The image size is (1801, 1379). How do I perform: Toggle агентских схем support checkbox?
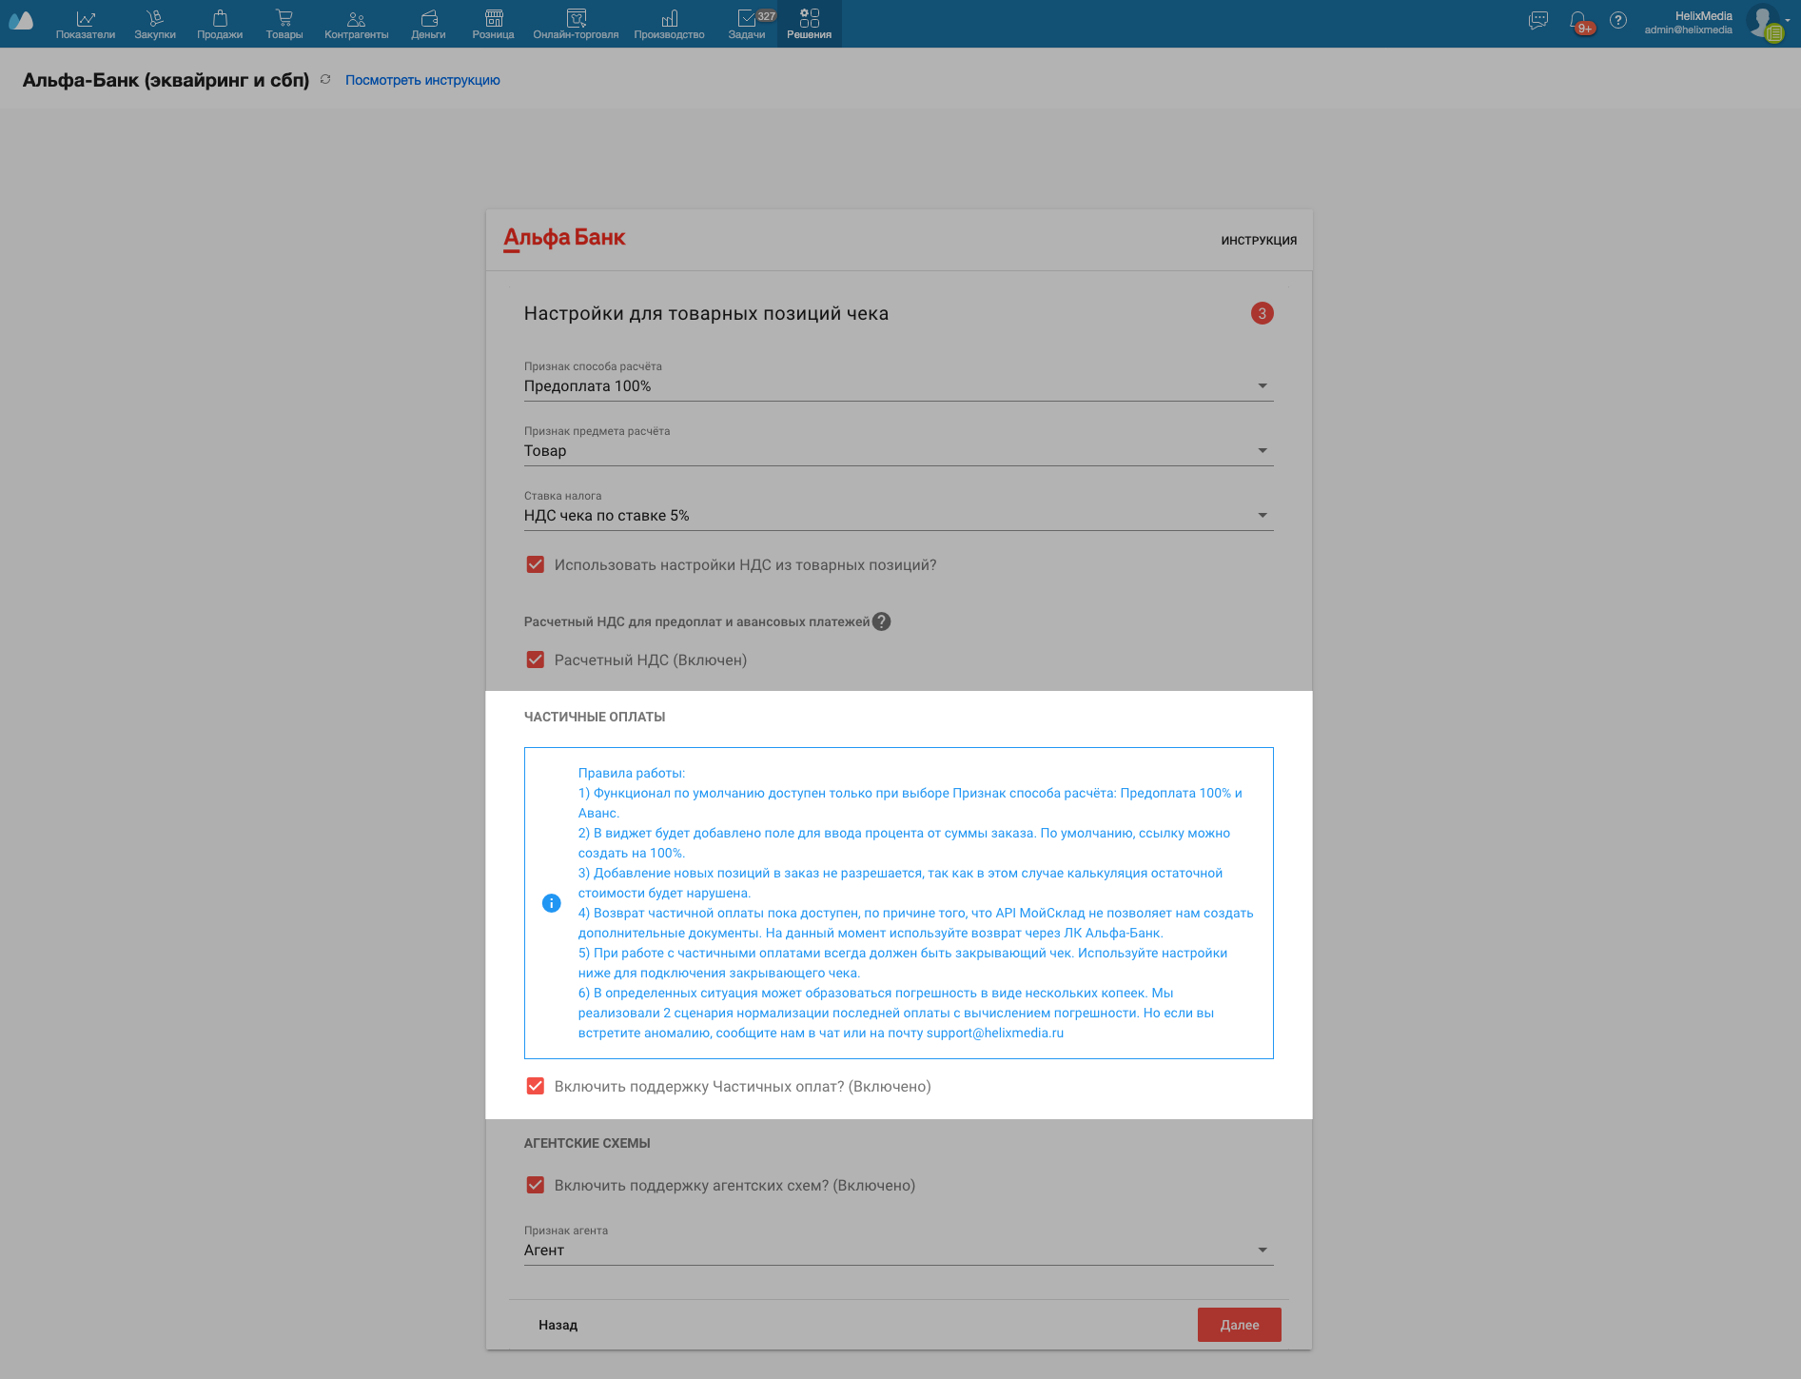click(x=536, y=1185)
